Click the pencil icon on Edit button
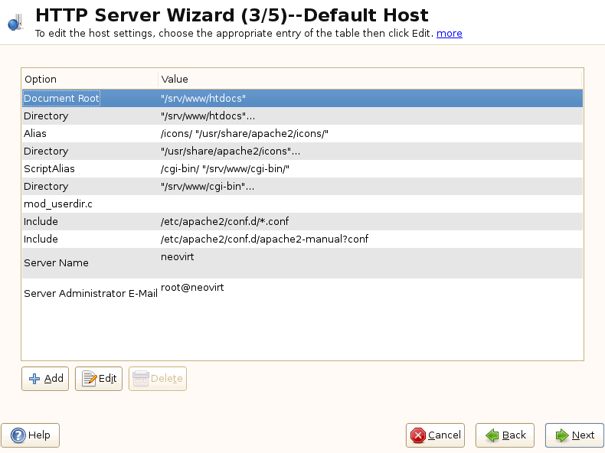 pyautogui.click(x=89, y=379)
